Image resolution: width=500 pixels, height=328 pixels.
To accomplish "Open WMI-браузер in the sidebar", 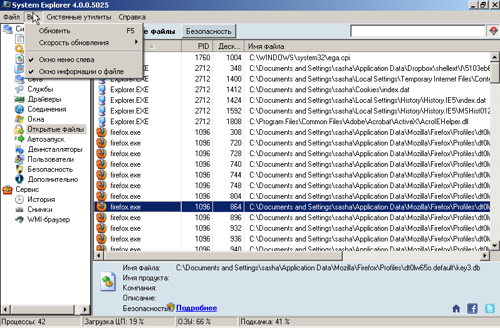I will 48,220.
